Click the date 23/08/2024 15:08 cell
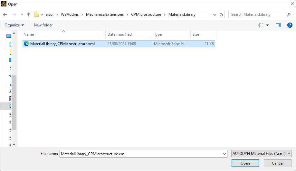 coord(122,44)
